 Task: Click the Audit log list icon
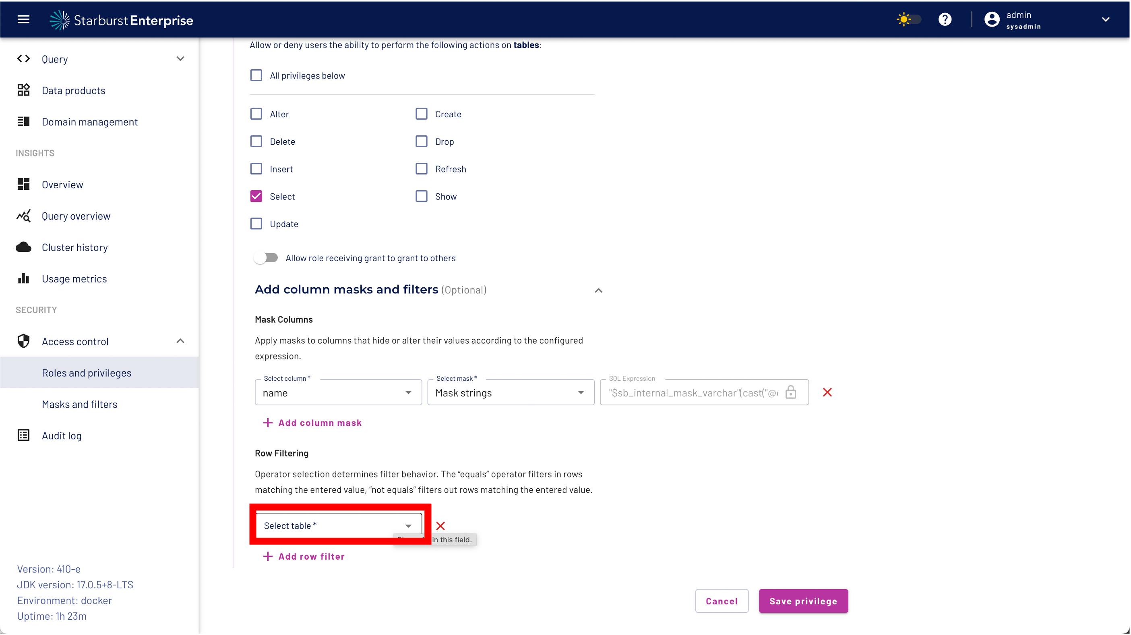tap(23, 435)
